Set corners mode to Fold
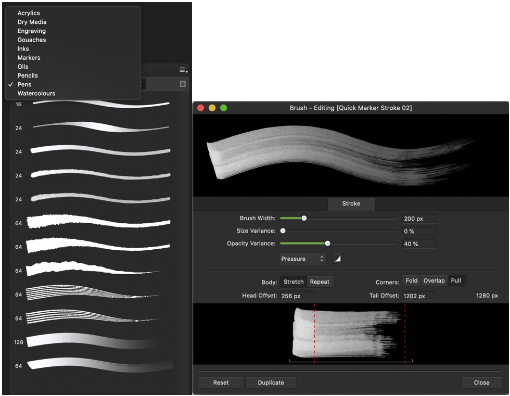Image resolution: width=510 pixels, height=396 pixels. [411, 280]
